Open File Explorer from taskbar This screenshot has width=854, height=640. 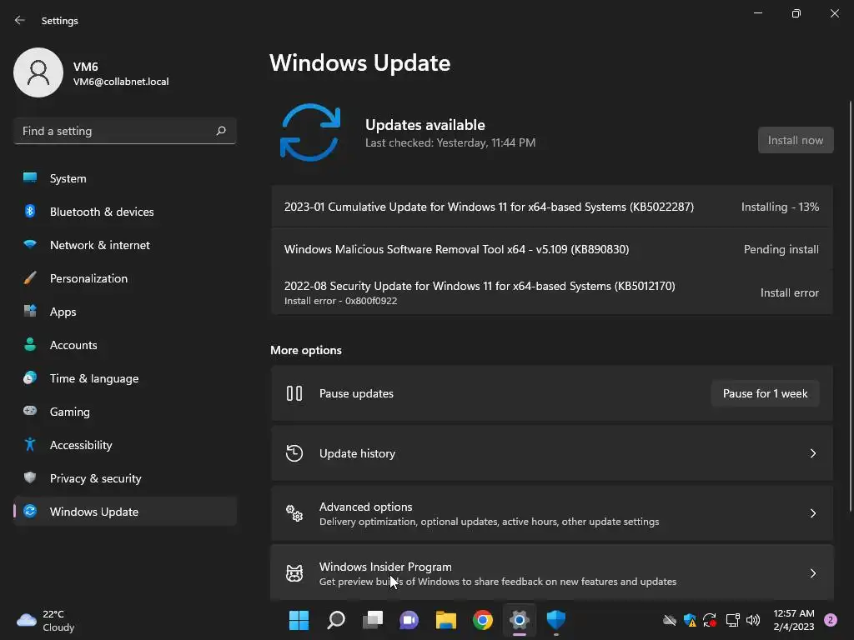pyautogui.click(x=445, y=620)
